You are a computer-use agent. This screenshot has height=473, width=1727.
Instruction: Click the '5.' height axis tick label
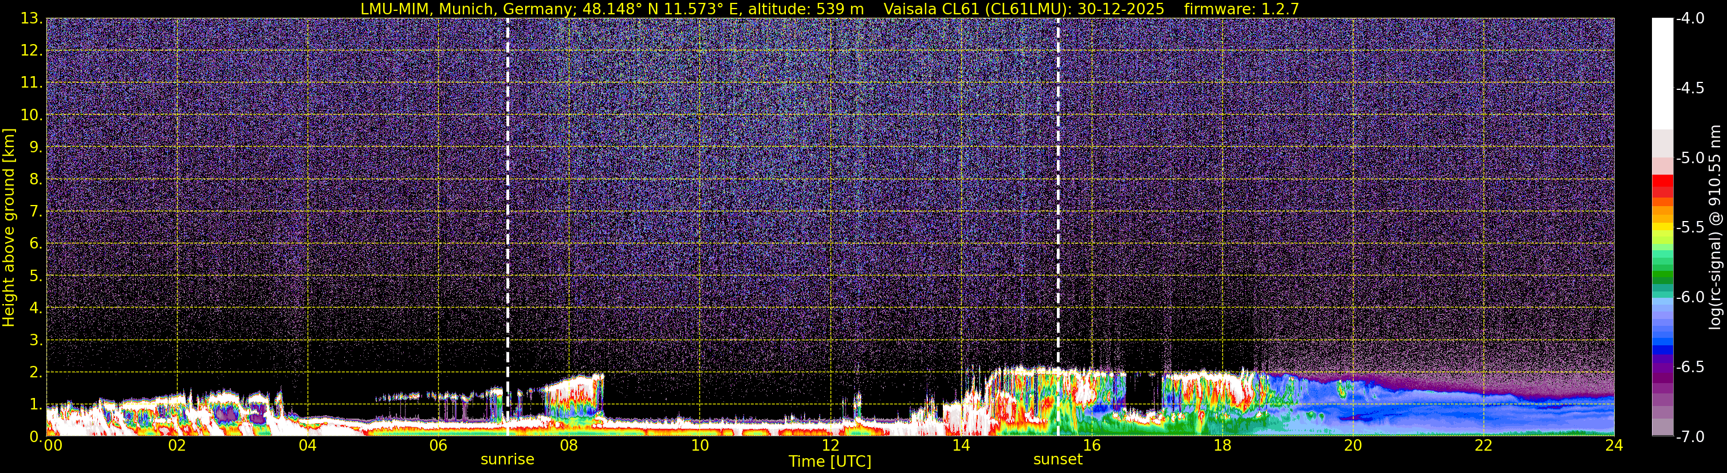(x=35, y=275)
